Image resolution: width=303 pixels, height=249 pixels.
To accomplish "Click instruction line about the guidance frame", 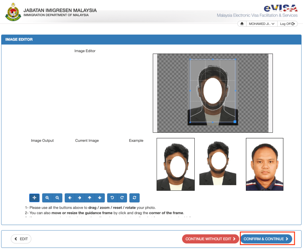I will pyautogui.click(x=104, y=213).
